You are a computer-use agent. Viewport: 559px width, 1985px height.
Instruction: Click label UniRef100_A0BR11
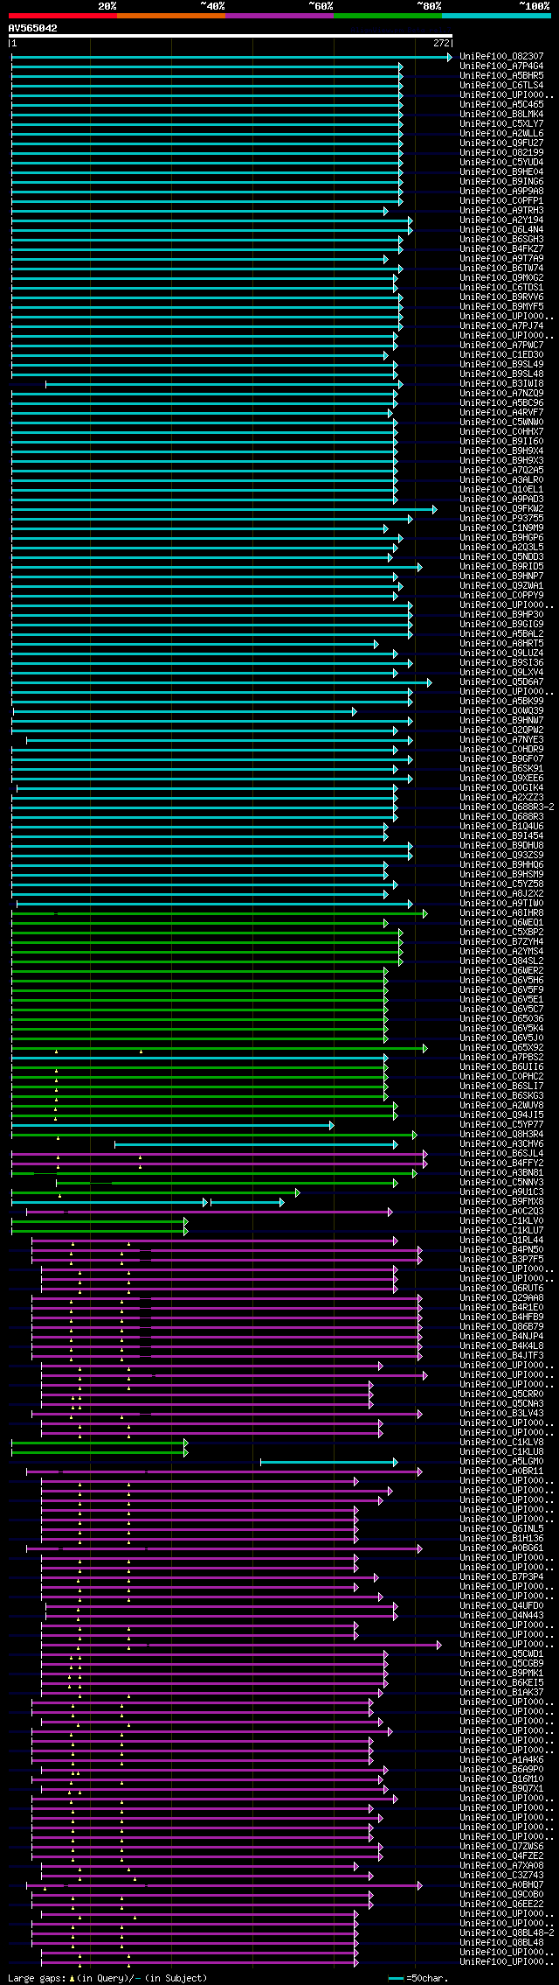[x=501, y=1471]
